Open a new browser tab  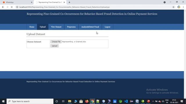tap(69, 2)
